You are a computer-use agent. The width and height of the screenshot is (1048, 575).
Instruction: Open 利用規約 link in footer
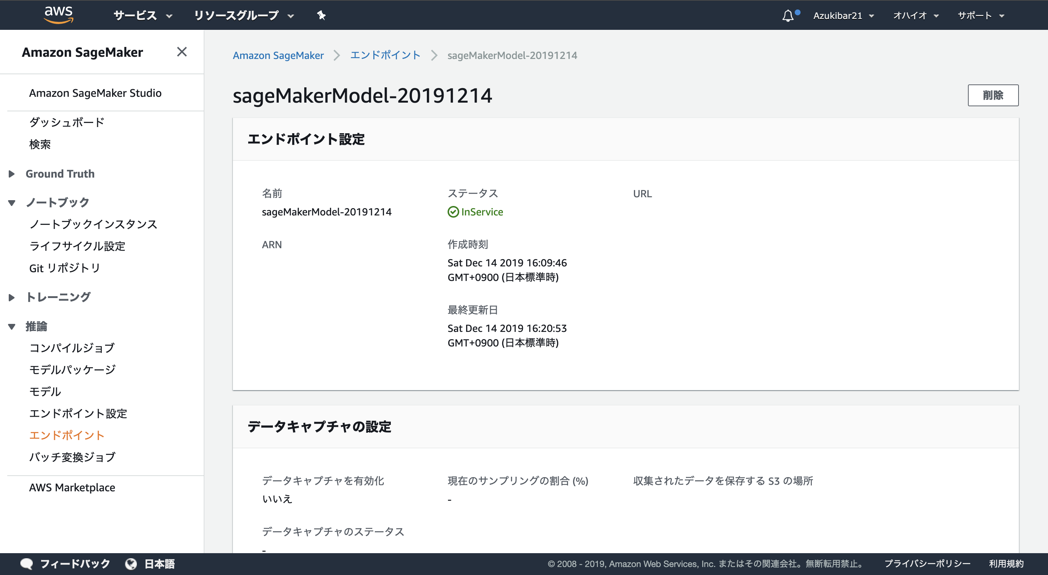click(x=1006, y=564)
